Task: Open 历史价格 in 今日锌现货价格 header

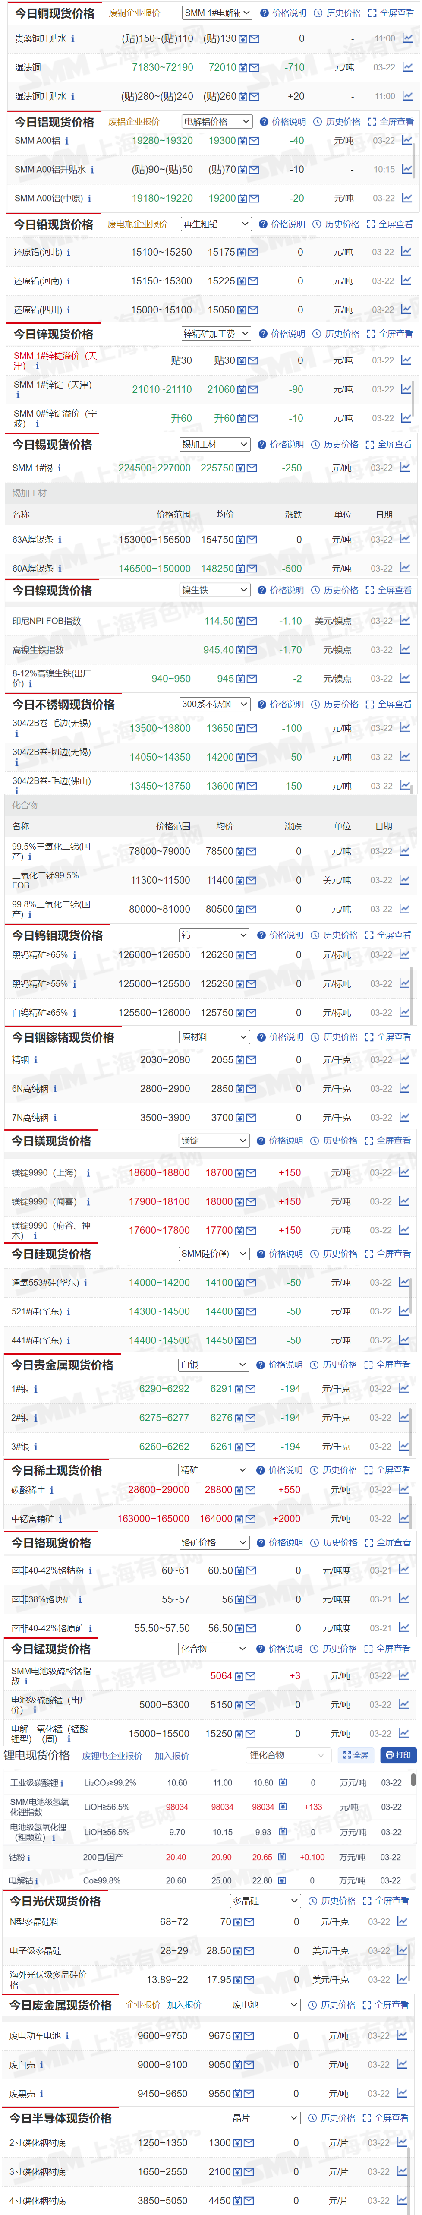Action: point(336,334)
